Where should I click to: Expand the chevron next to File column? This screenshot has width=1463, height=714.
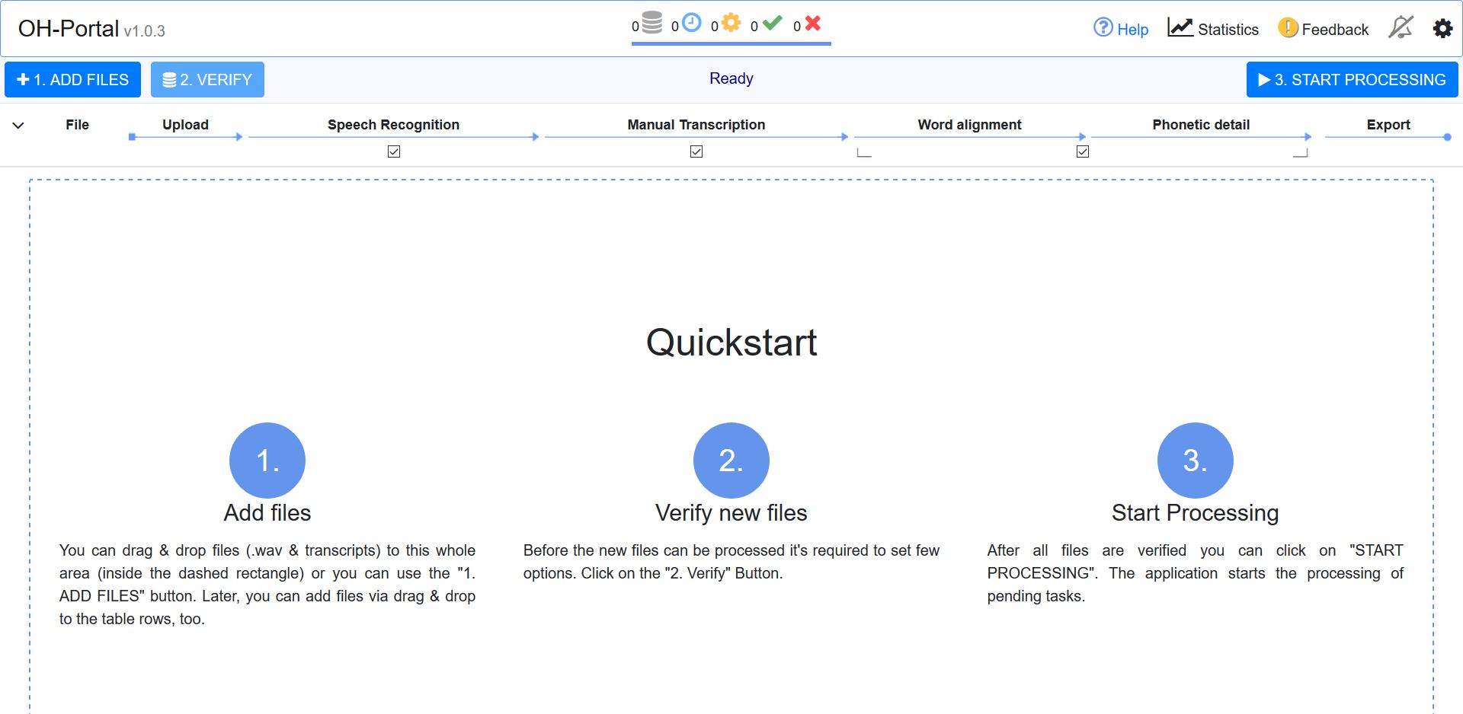[18, 126]
